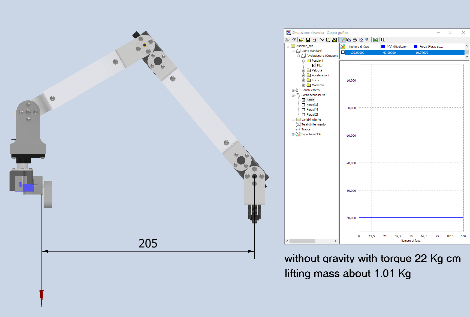Click the Tracce curve icon in the tree
470x317 pixels.
(298, 129)
